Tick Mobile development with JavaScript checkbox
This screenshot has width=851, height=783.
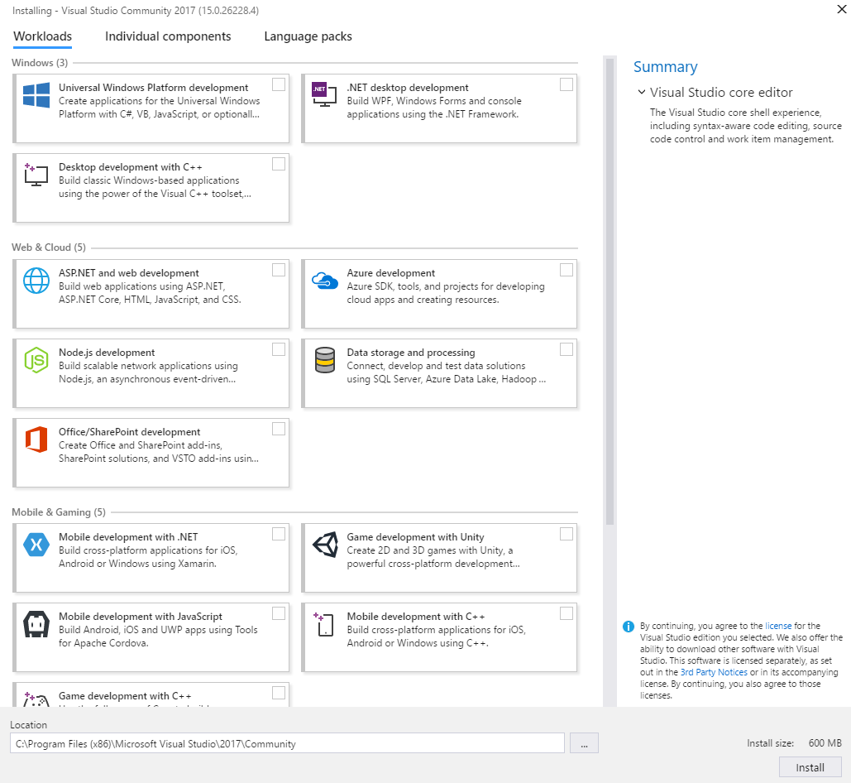click(x=279, y=613)
